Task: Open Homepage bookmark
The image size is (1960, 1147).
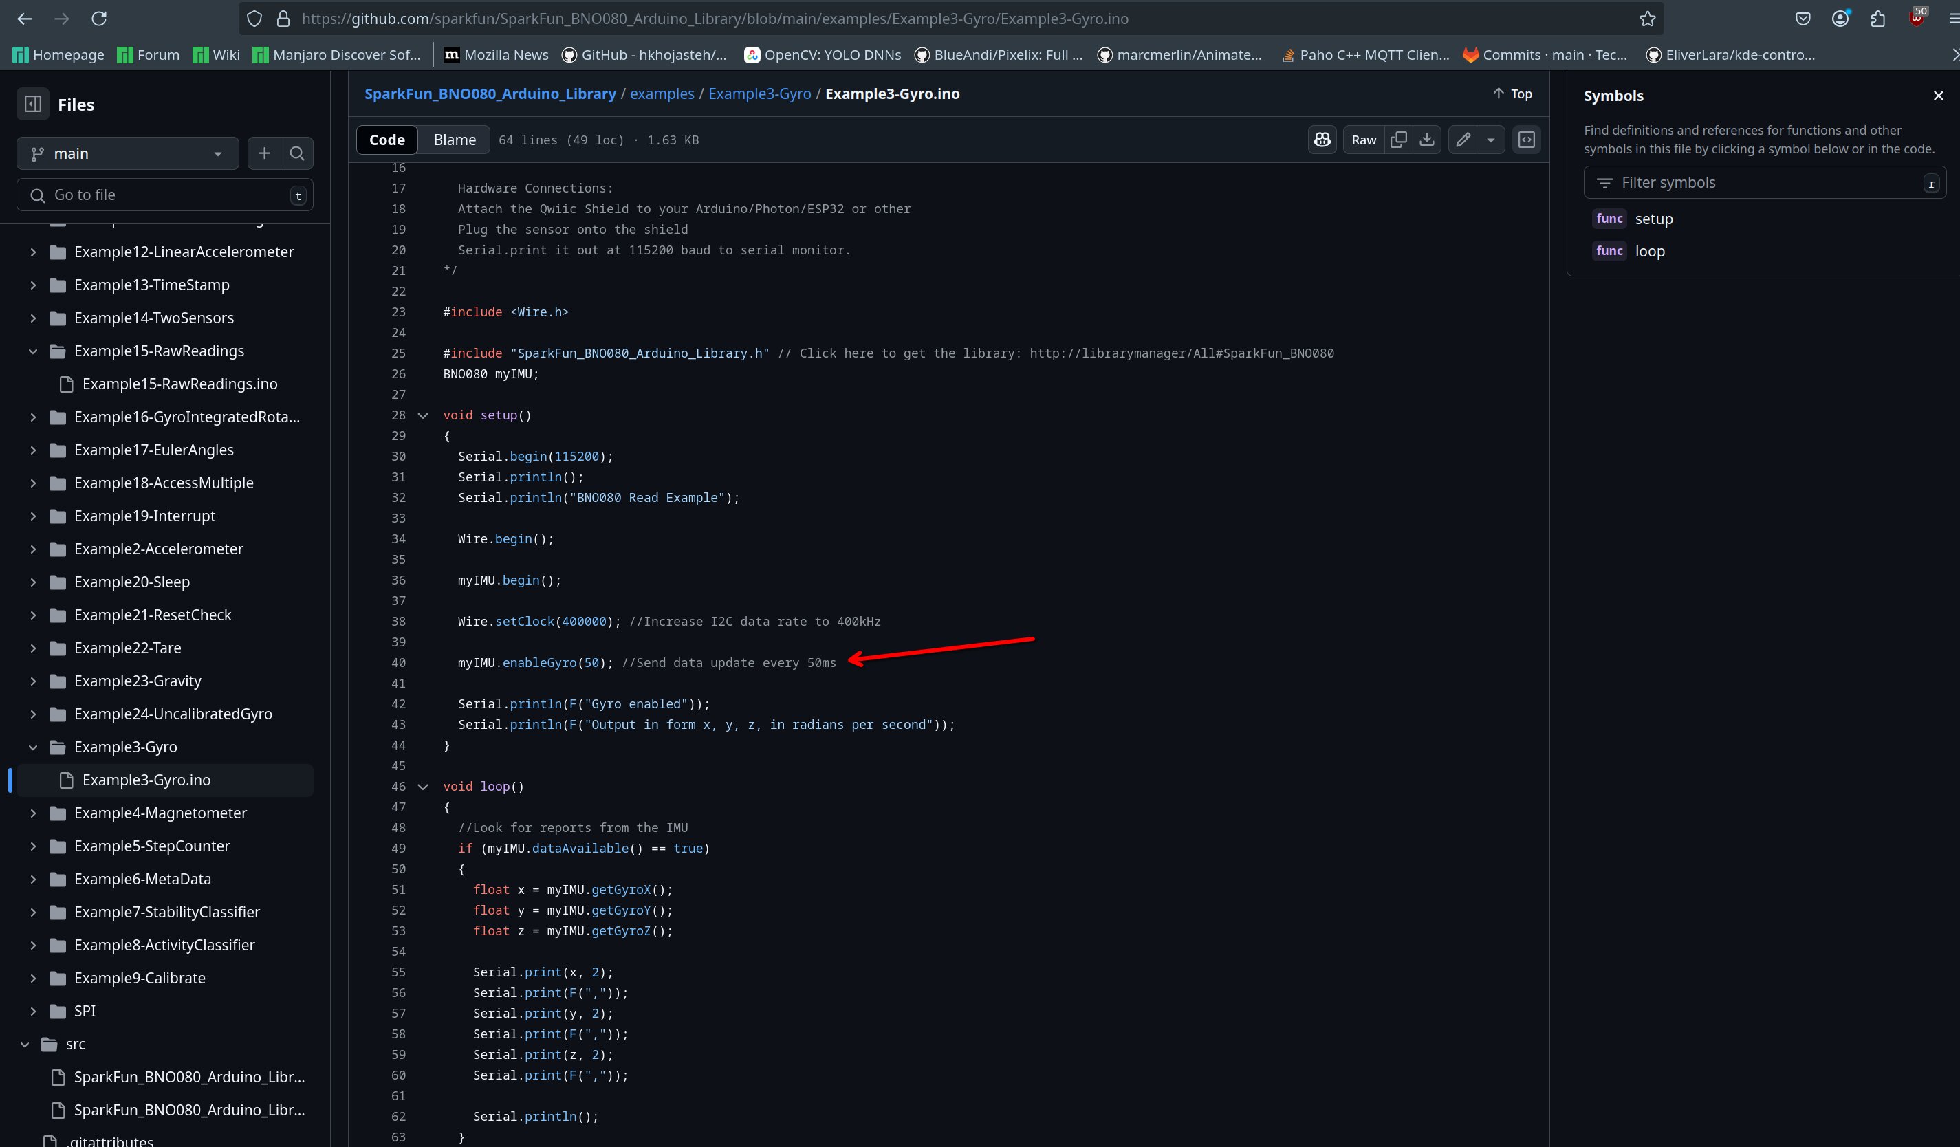Action: (x=59, y=54)
